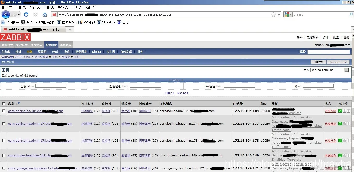Image resolution: width=354 pixels, height=172 pixels.
Task: Open the search engine selector dropdown
Action: point(288,15)
